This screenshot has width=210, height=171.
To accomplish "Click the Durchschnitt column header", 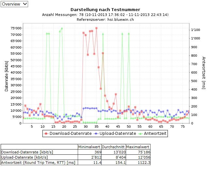I will [x=113, y=147].
